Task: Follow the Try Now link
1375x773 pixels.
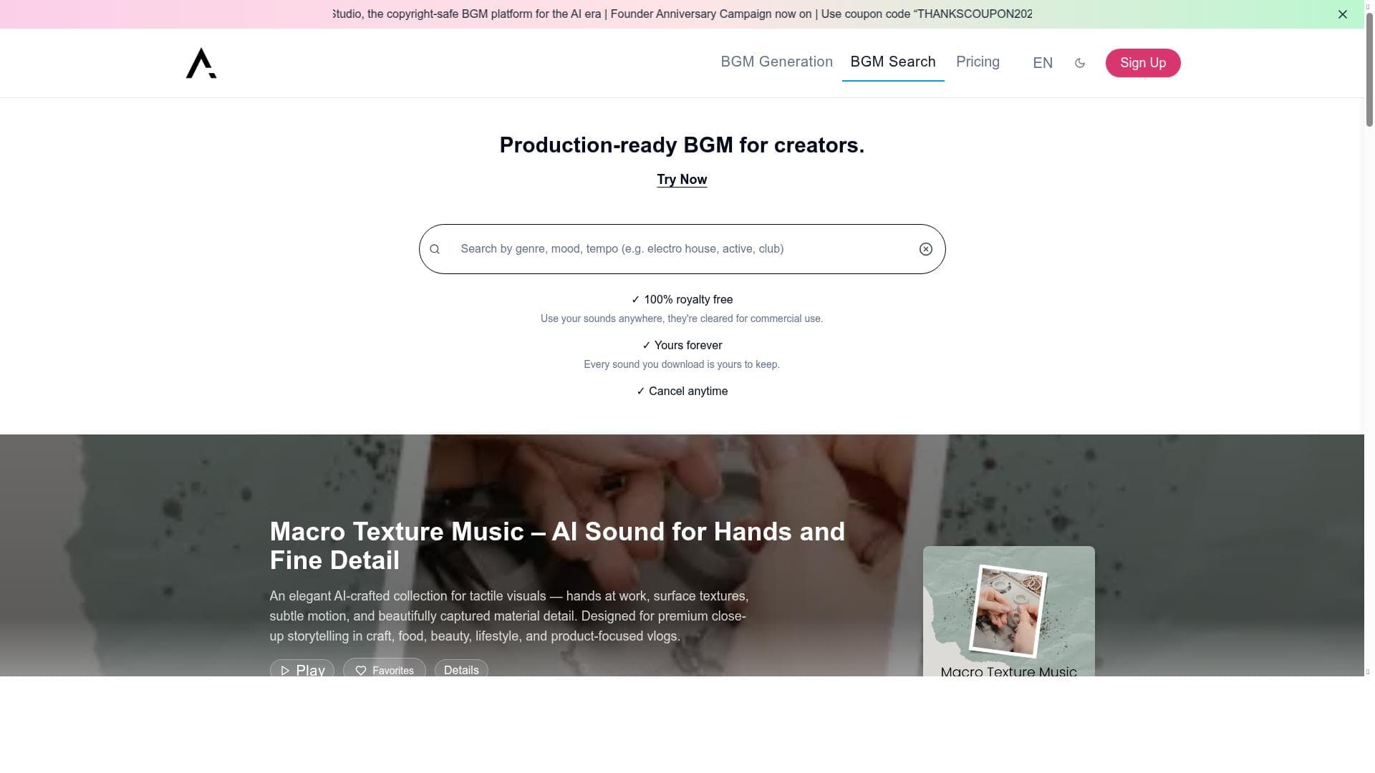Action: pyautogui.click(x=682, y=180)
